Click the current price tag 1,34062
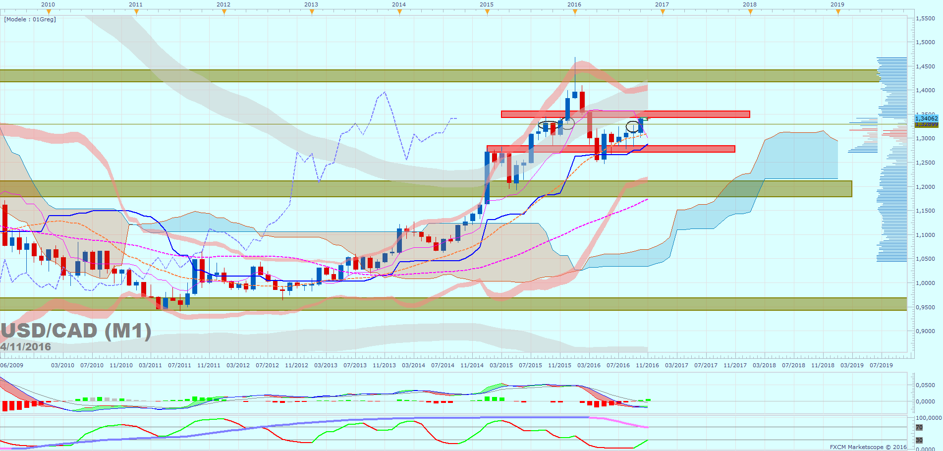This screenshot has width=943, height=451. (926, 118)
